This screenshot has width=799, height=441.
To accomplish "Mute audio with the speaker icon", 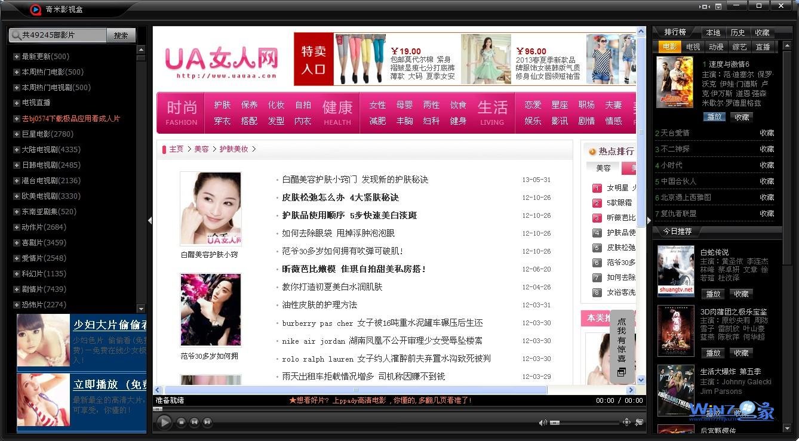I will (x=542, y=423).
